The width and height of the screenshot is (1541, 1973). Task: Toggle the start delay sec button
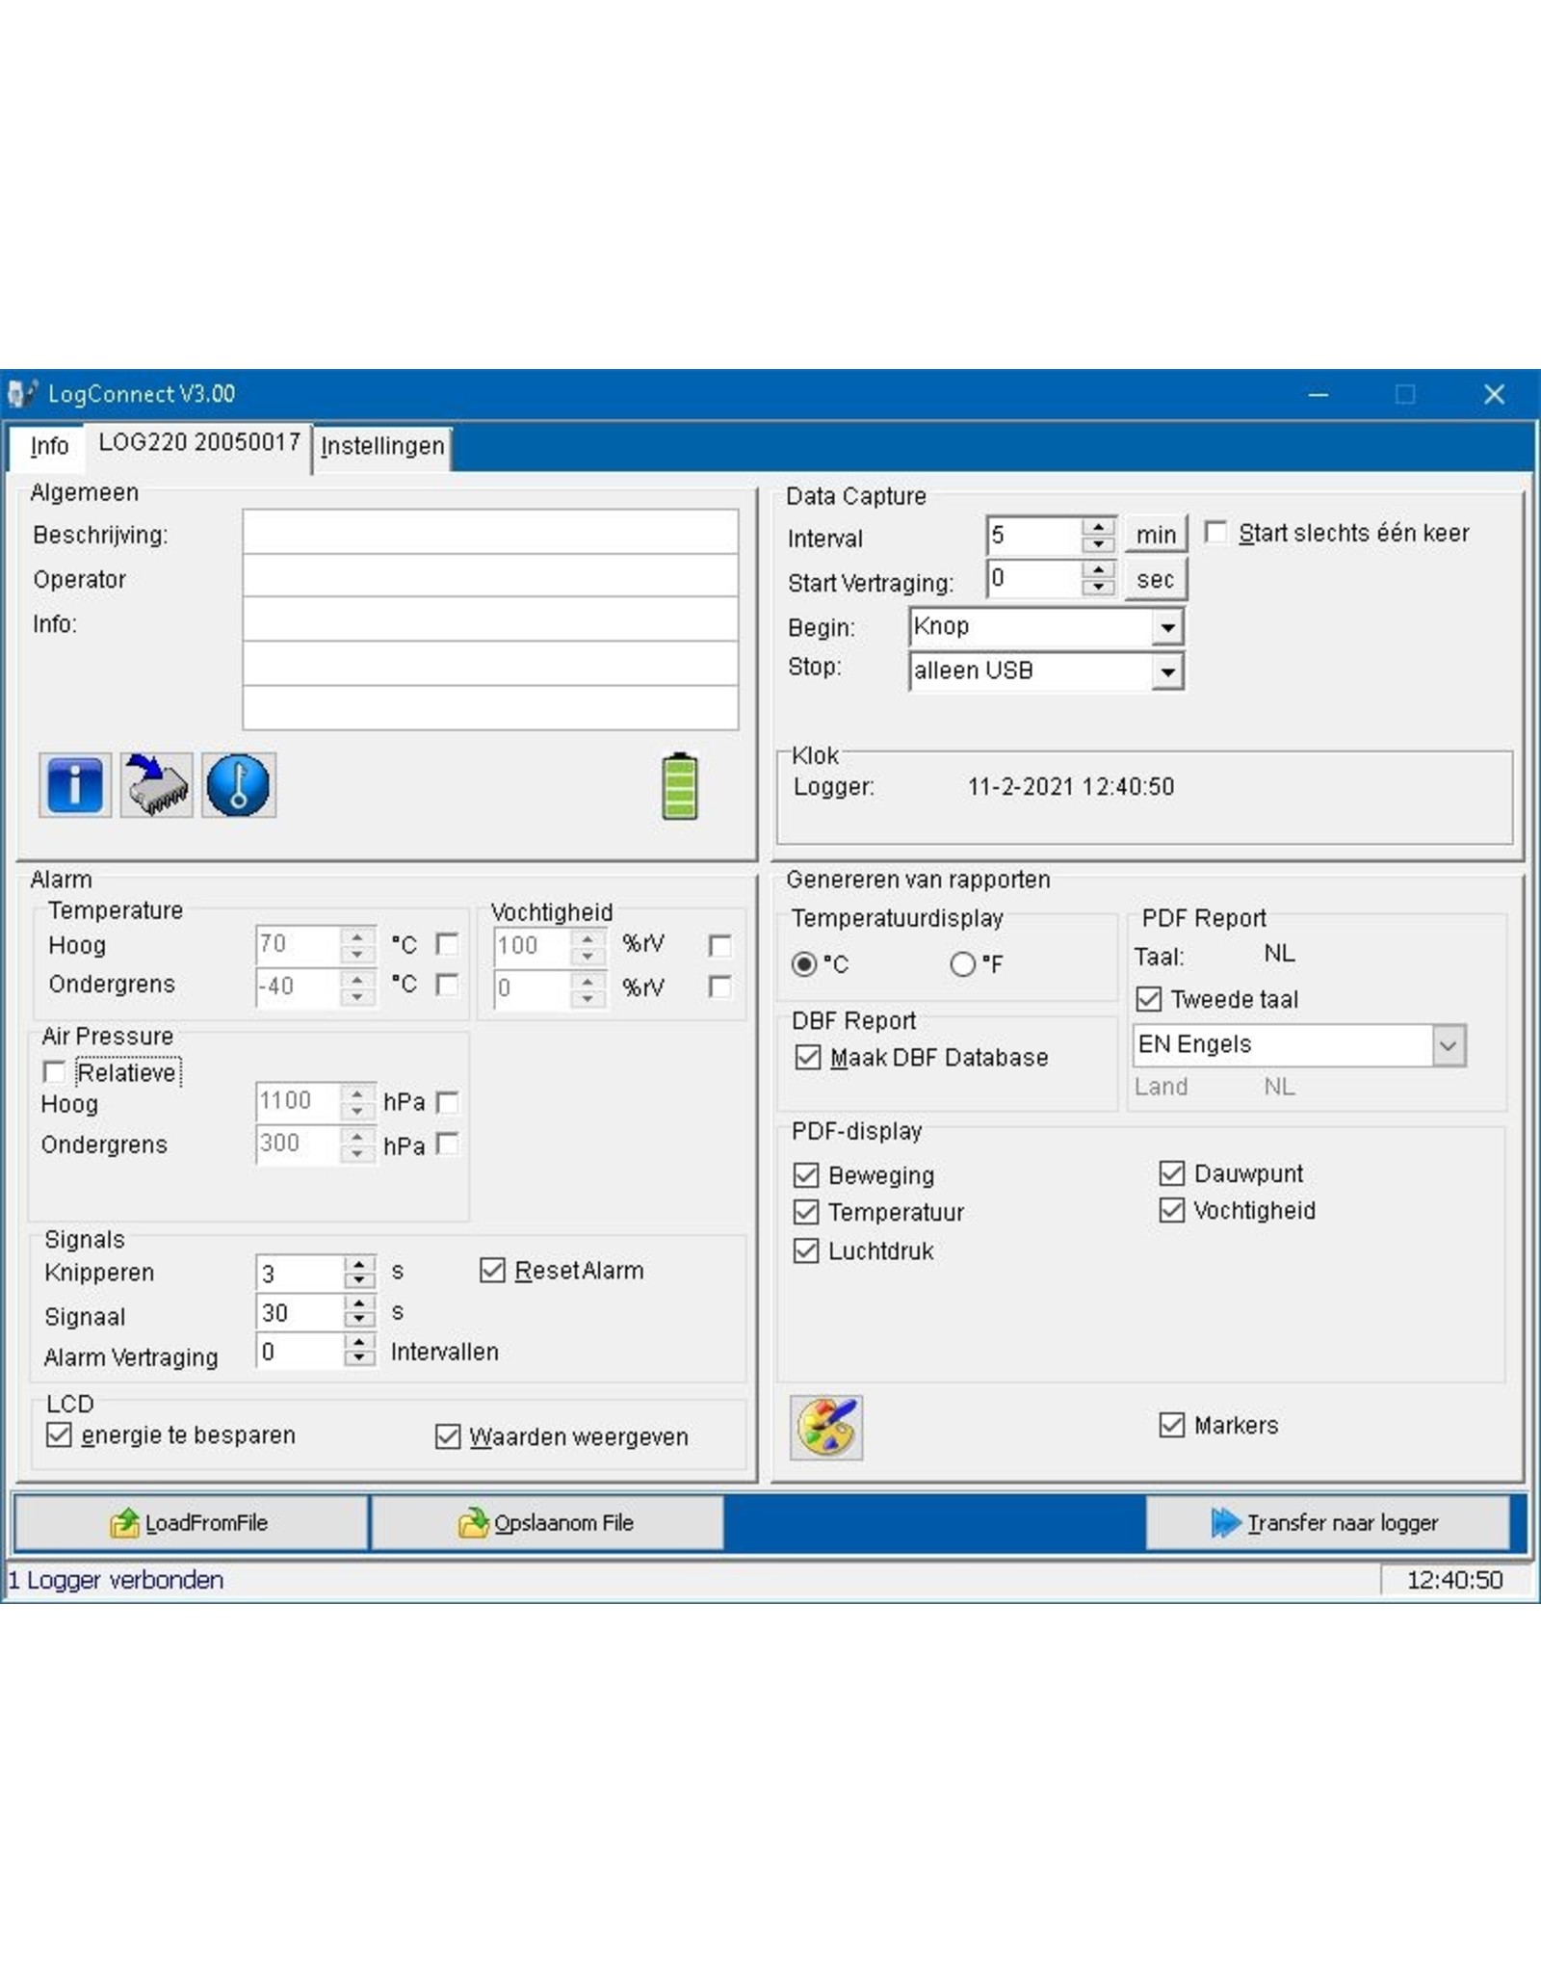1156,580
